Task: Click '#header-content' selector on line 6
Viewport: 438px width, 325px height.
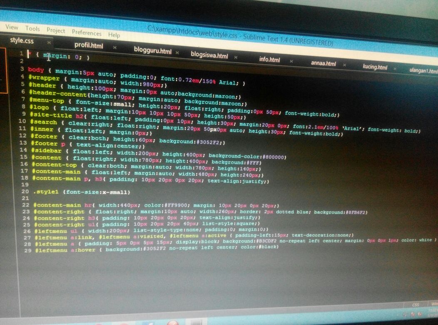Action: [58, 93]
